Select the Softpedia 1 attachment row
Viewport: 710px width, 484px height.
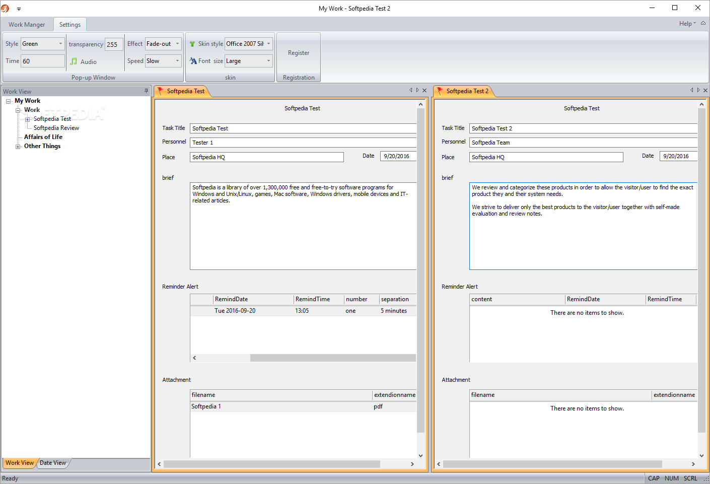pyautogui.click(x=303, y=406)
